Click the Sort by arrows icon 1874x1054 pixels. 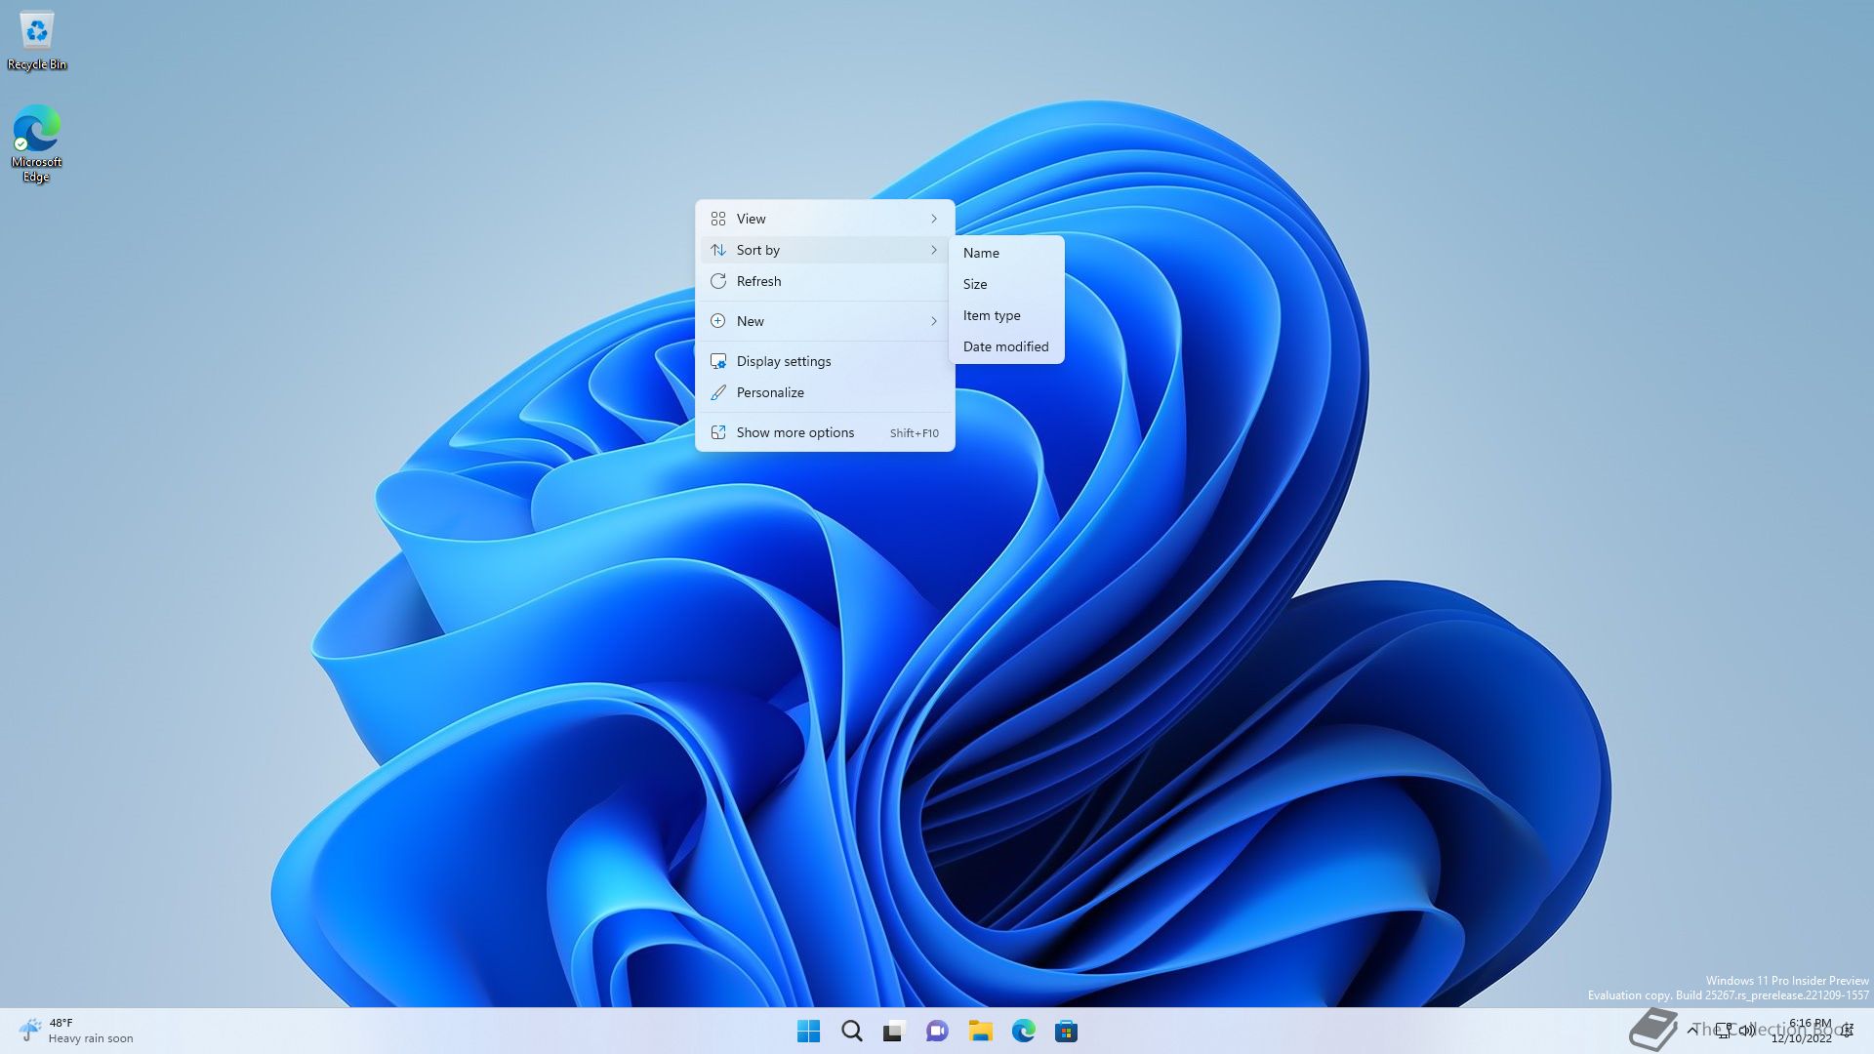pos(718,250)
